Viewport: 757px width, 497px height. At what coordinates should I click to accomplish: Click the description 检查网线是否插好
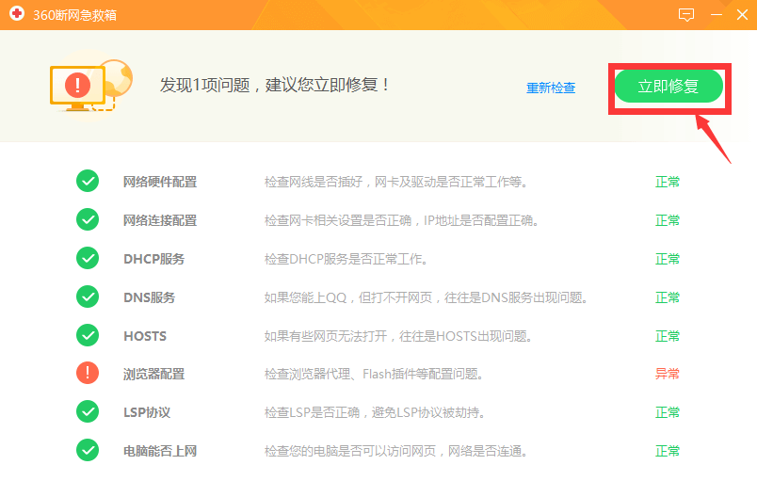tap(395, 182)
